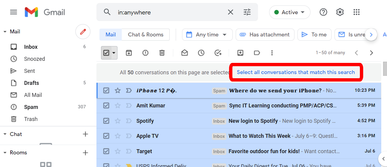Click the Gmail logo

coord(45,12)
